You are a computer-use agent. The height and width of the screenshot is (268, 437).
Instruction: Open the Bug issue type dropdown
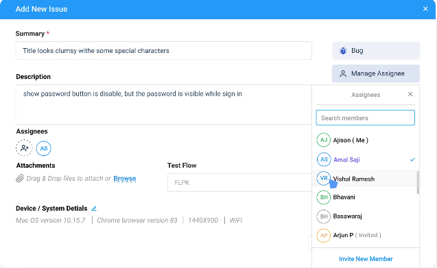376,51
